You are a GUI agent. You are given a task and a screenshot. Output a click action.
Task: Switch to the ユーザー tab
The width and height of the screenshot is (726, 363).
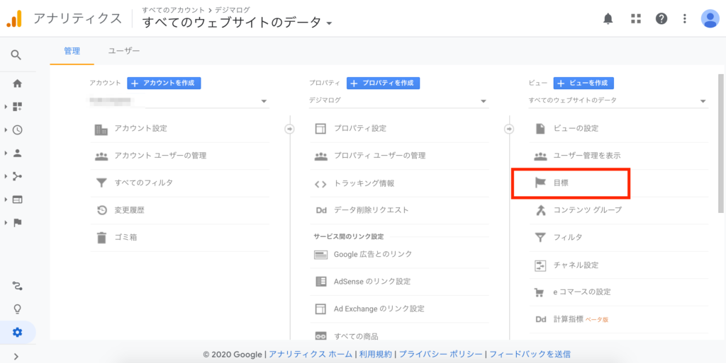coord(124,51)
